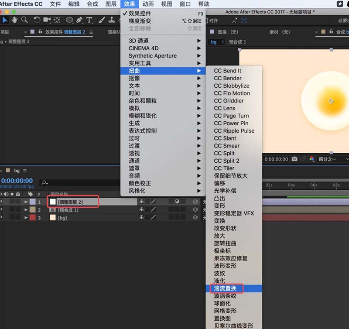The image size is (349, 329).
Task: Click the parent pick whip of 调整图层 2
Action: [x=195, y=202]
